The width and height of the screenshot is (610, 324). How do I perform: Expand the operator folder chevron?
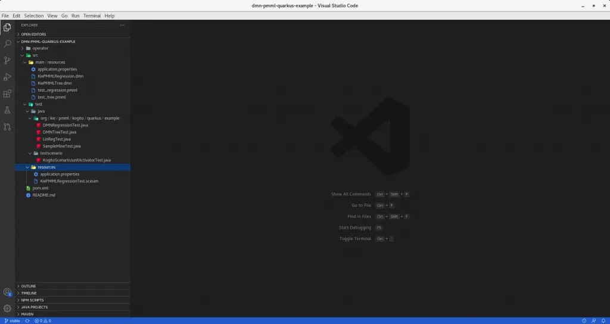(x=23, y=48)
